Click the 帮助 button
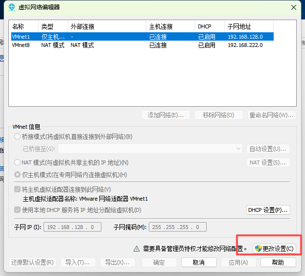This screenshot has width=305, height=276. 278,262
